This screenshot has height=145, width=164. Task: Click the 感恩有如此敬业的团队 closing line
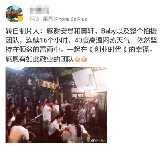pyautogui.click(x=40, y=59)
